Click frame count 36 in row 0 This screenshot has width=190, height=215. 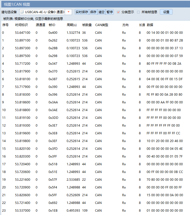tap(84, 33)
